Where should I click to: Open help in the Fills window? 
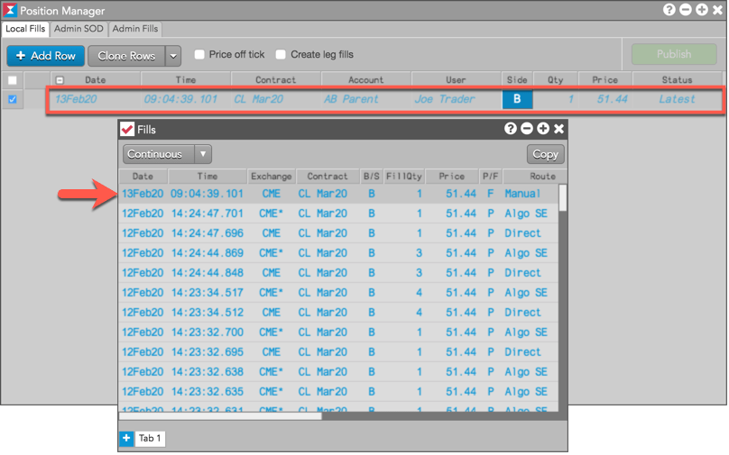coord(511,129)
